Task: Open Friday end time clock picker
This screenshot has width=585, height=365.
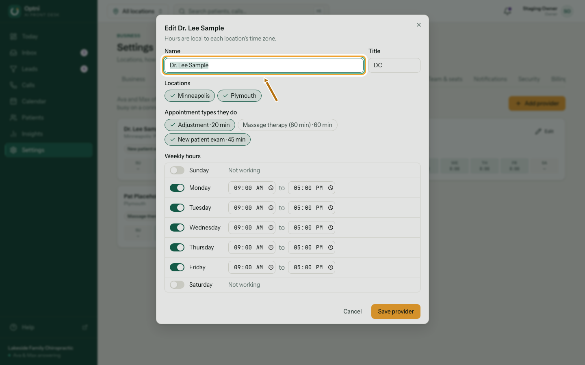Action: click(x=331, y=267)
